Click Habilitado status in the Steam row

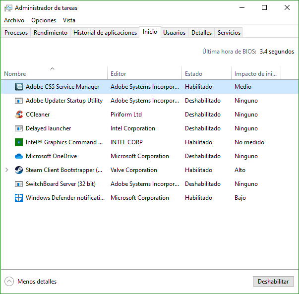198,170
